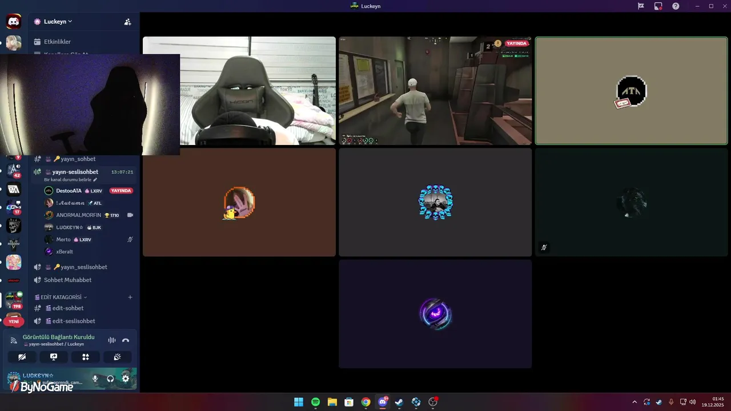Focus the purple glowing avatar tile

(435, 314)
